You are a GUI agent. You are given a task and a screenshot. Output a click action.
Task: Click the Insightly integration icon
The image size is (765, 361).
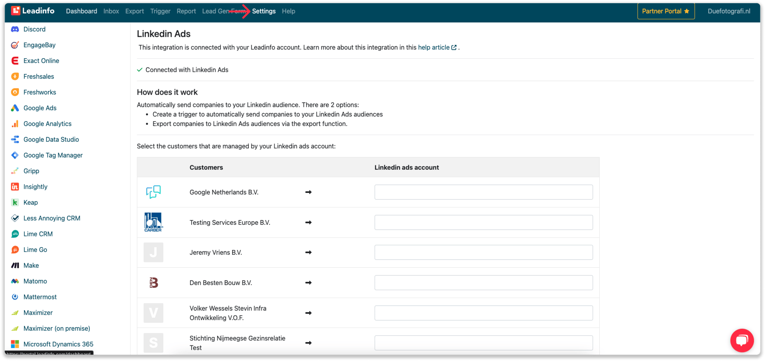coord(15,187)
